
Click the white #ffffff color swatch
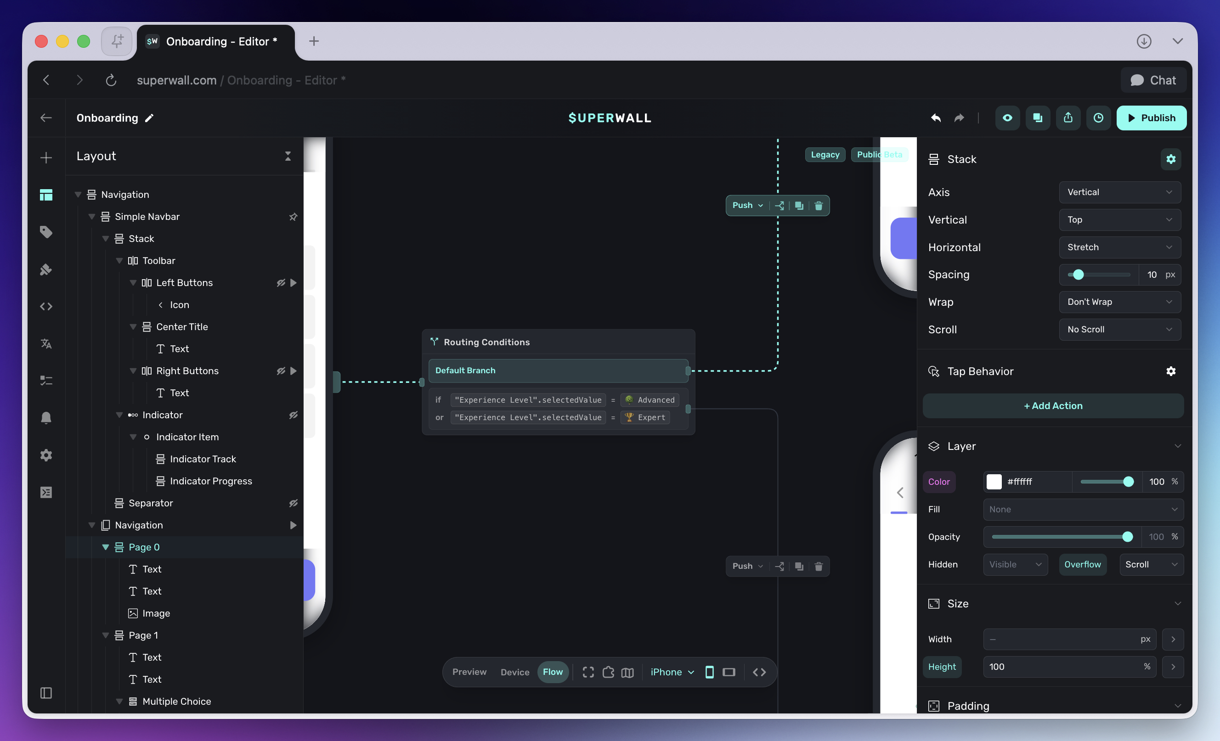point(994,482)
